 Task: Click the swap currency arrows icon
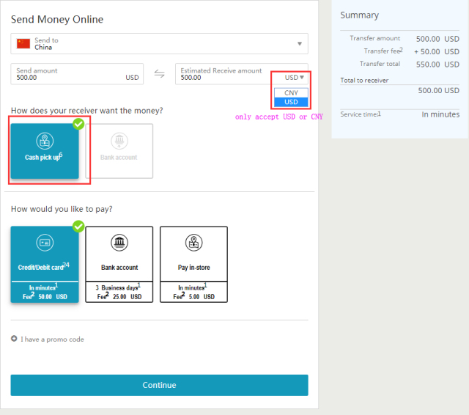tap(159, 73)
